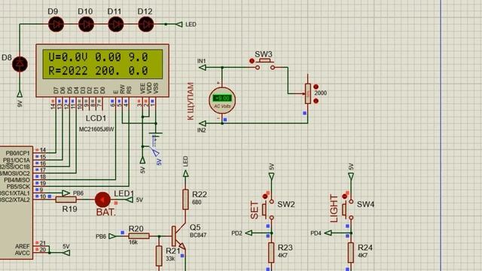
Task: Click the LED terminal next to D12
Action: pyautogui.click(x=179, y=24)
